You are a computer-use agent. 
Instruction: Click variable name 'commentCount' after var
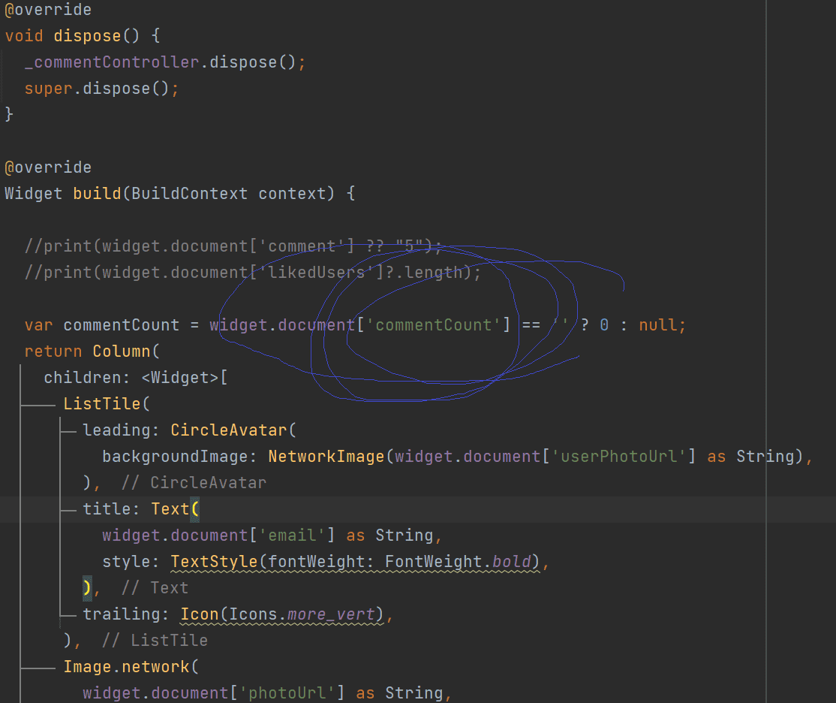click(x=121, y=324)
